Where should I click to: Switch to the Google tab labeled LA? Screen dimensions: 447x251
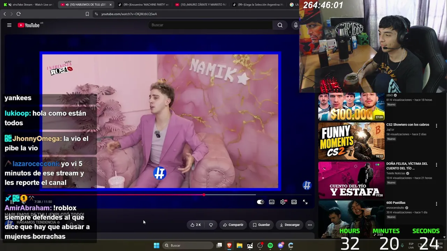click(x=294, y=5)
